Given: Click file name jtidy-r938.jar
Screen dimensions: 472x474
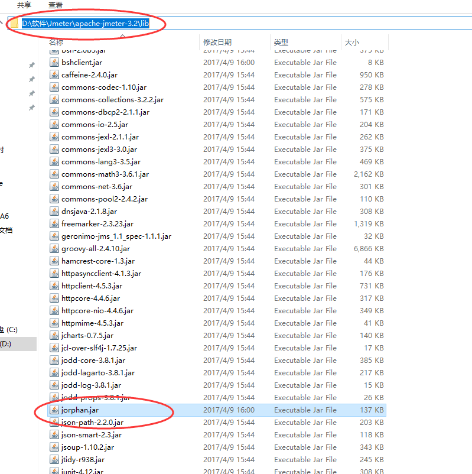Looking at the screenshot, I should (x=83, y=459).
